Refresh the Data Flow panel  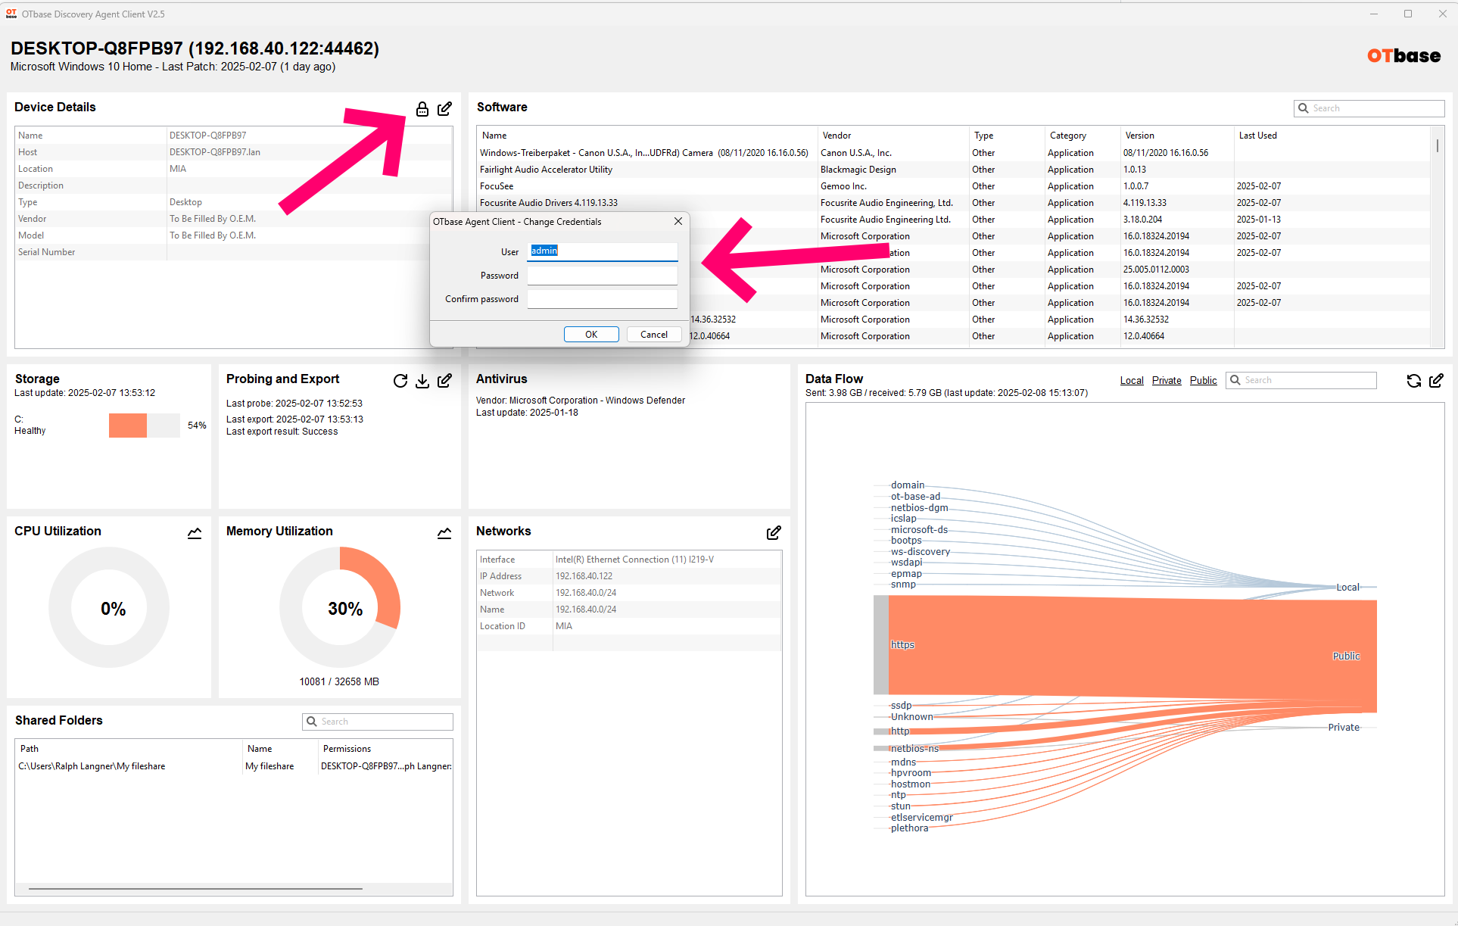pos(1414,381)
